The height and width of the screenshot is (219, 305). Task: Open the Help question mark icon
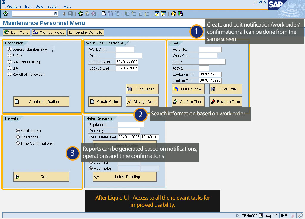173,14
